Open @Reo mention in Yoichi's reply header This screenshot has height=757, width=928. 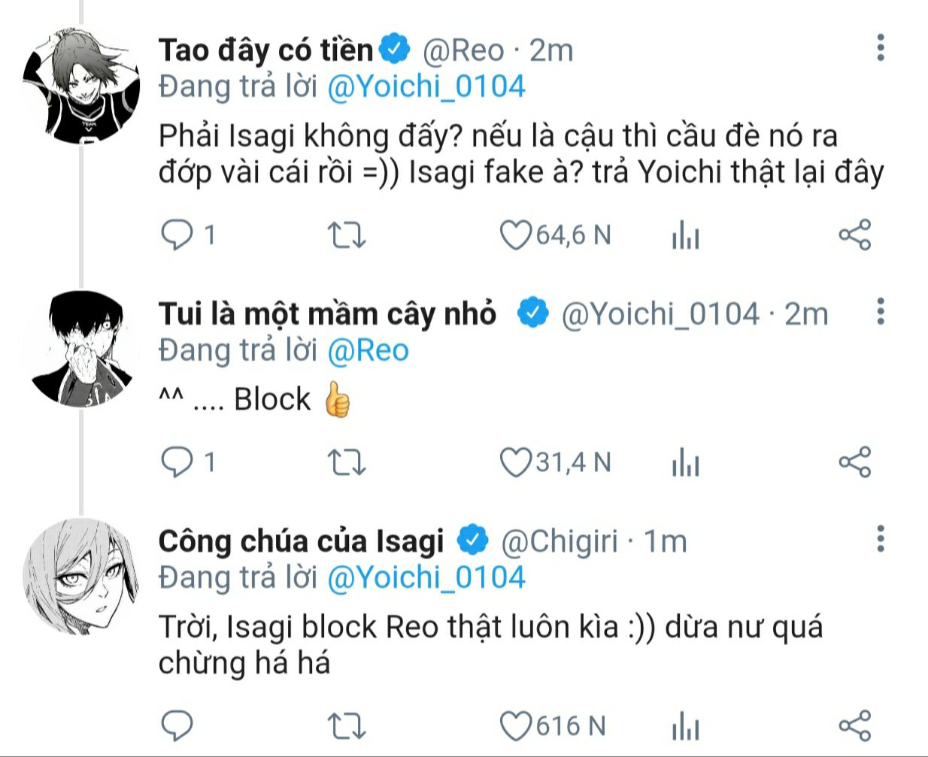pos(368,350)
